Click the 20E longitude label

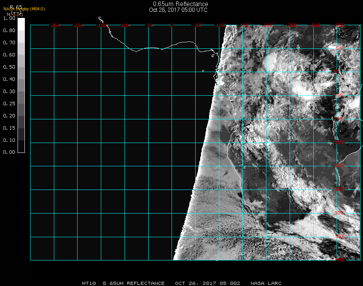pos(269,25)
